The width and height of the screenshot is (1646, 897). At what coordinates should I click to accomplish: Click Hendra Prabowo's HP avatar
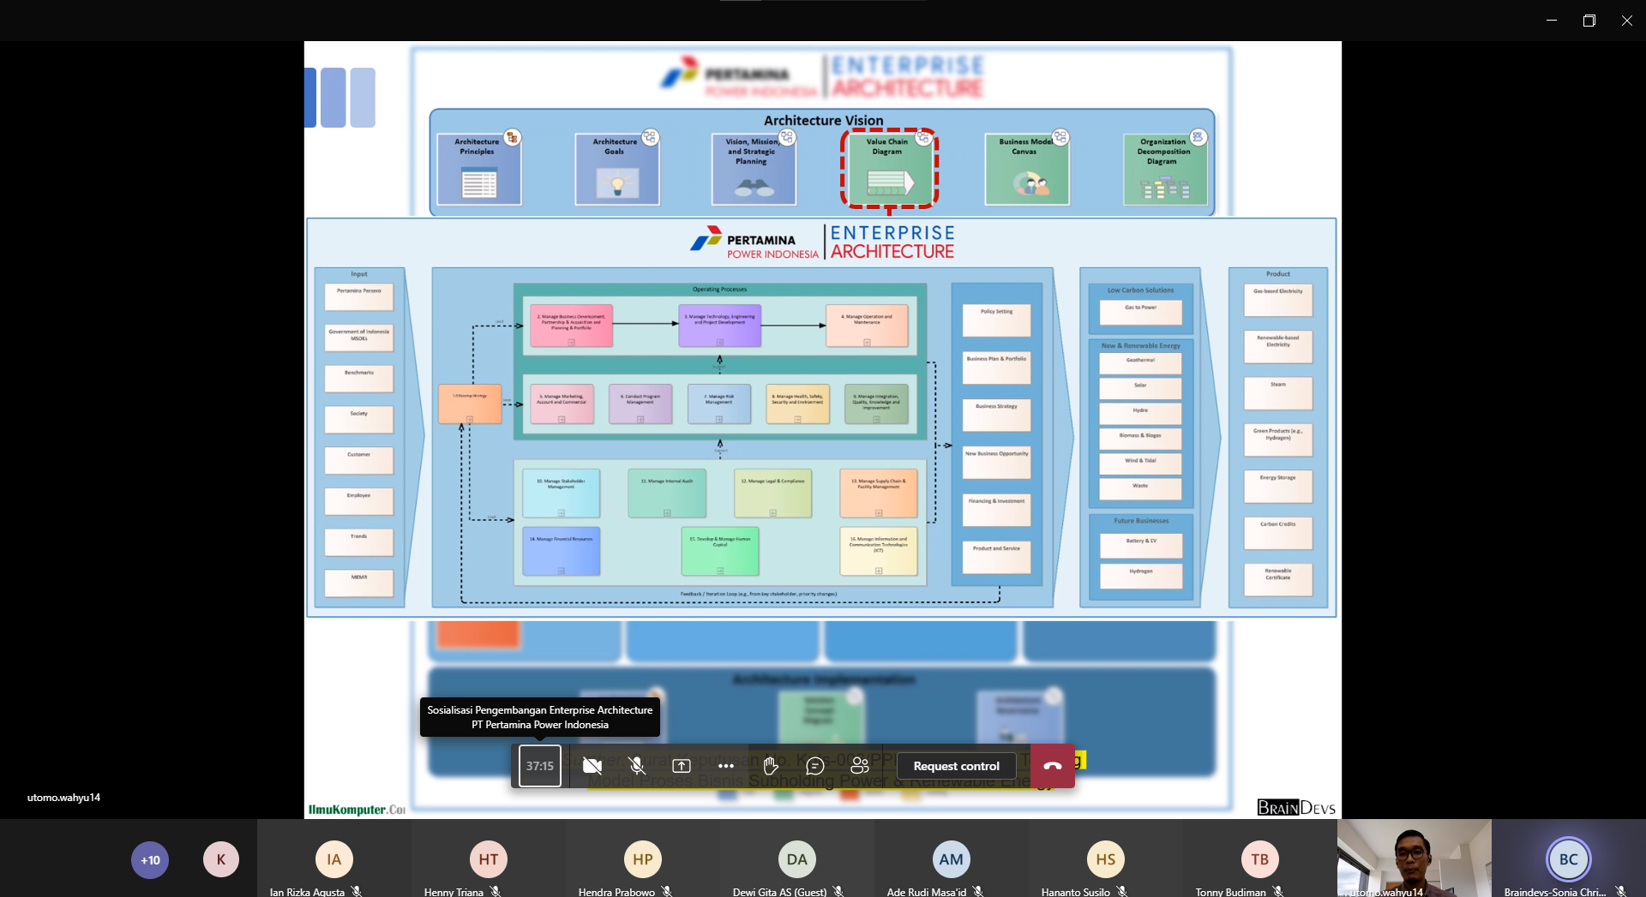pos(642,859)
